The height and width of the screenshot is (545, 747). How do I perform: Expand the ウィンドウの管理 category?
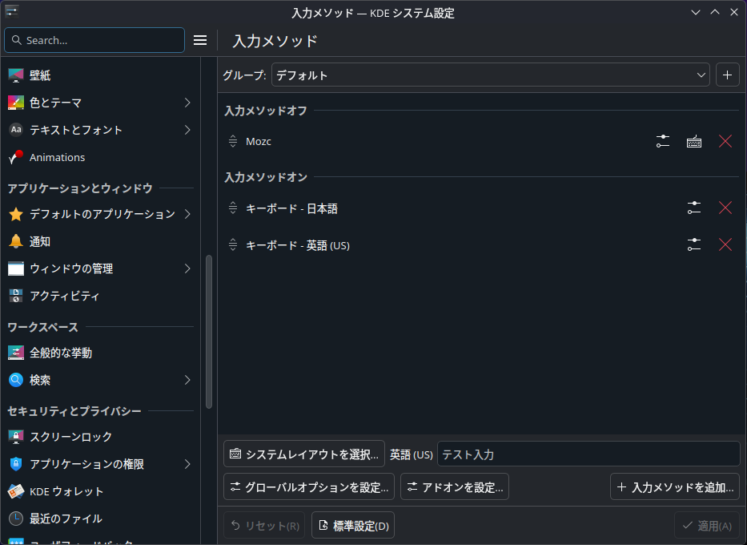pos(187,268)
